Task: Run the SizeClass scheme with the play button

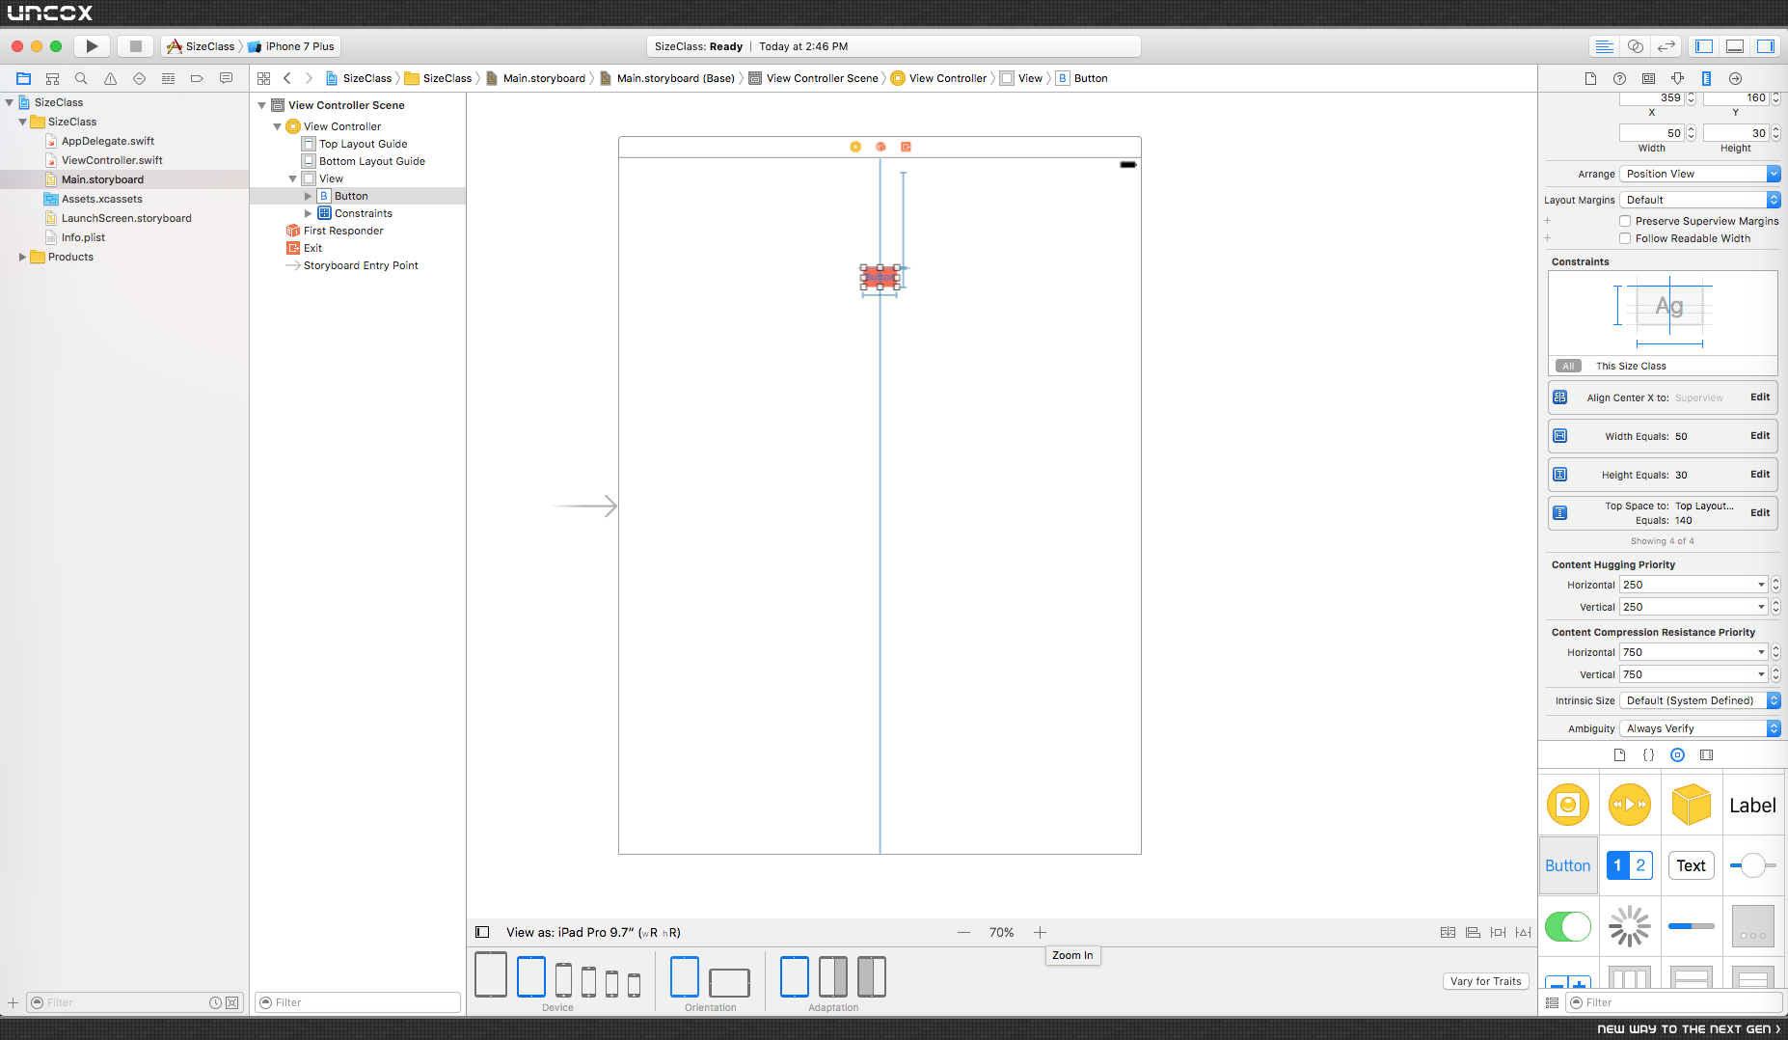Action: coord(92,46)
